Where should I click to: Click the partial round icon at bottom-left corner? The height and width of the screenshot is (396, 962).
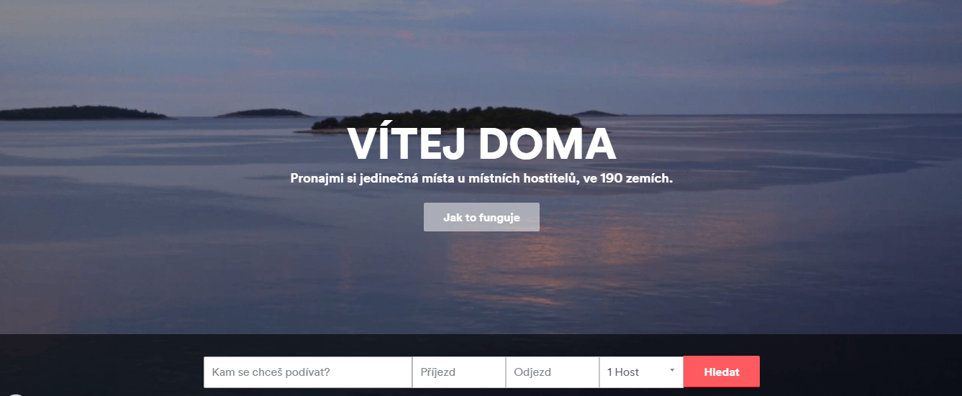(x=13, y=394)
